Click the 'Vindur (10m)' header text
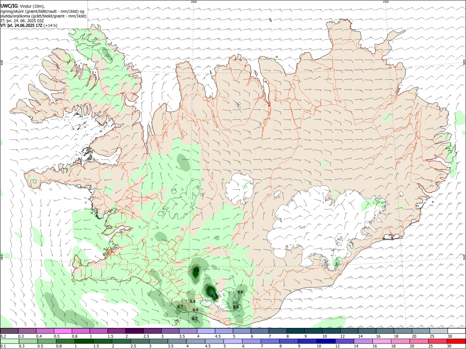466x349 pixels. (31, 6)
